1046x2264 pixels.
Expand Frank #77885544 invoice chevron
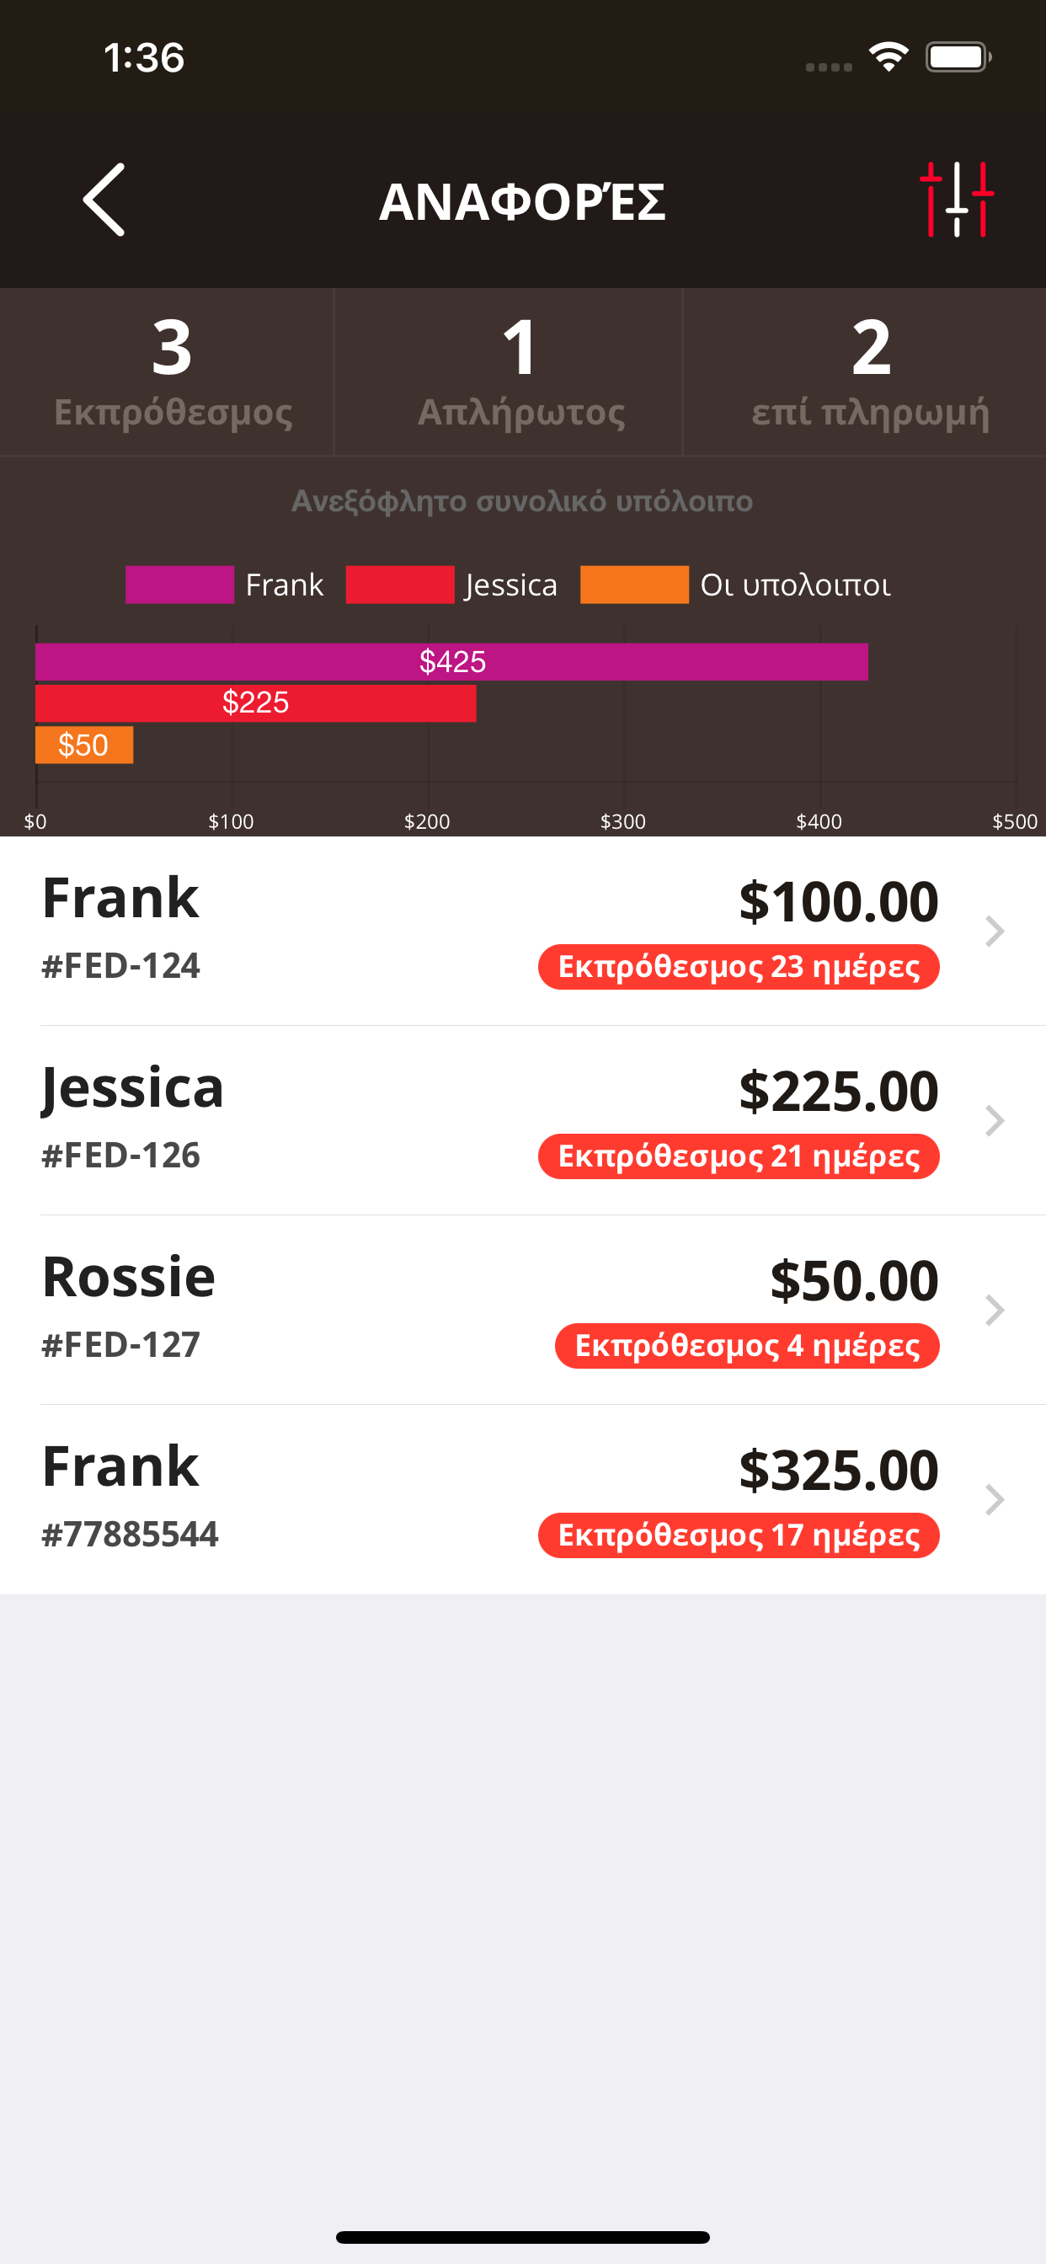point(994,1499)
